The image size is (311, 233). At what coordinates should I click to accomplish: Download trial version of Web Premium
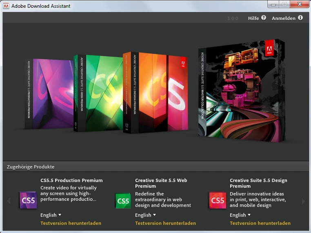click(x=165, y=223)
